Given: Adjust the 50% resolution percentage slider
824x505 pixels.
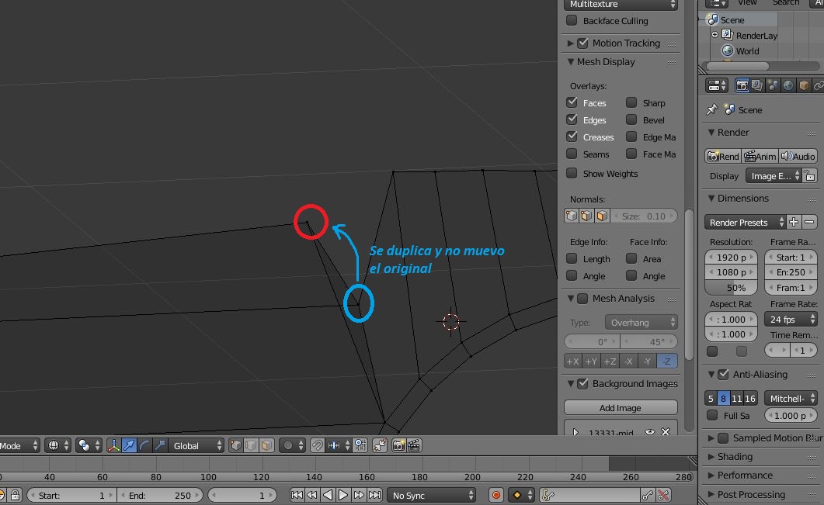Looking at the screenshot, I should pyautogui.click(x=731, y=288).
